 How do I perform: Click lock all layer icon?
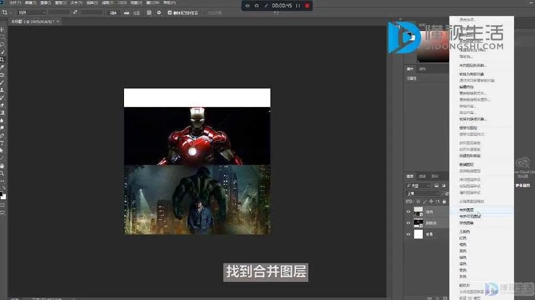(444, 202)
